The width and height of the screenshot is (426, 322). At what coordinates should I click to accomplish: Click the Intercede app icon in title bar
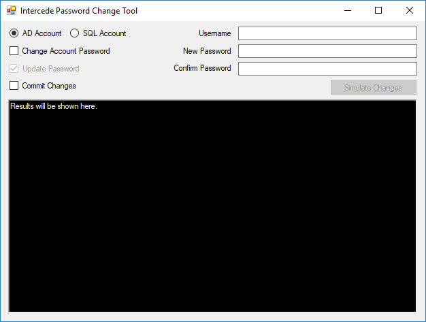(x=12, y=11)
